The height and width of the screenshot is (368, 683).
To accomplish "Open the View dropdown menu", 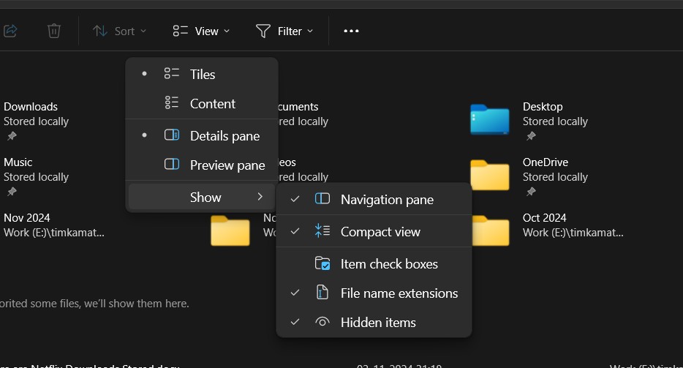I will click(x=201, y=31).
